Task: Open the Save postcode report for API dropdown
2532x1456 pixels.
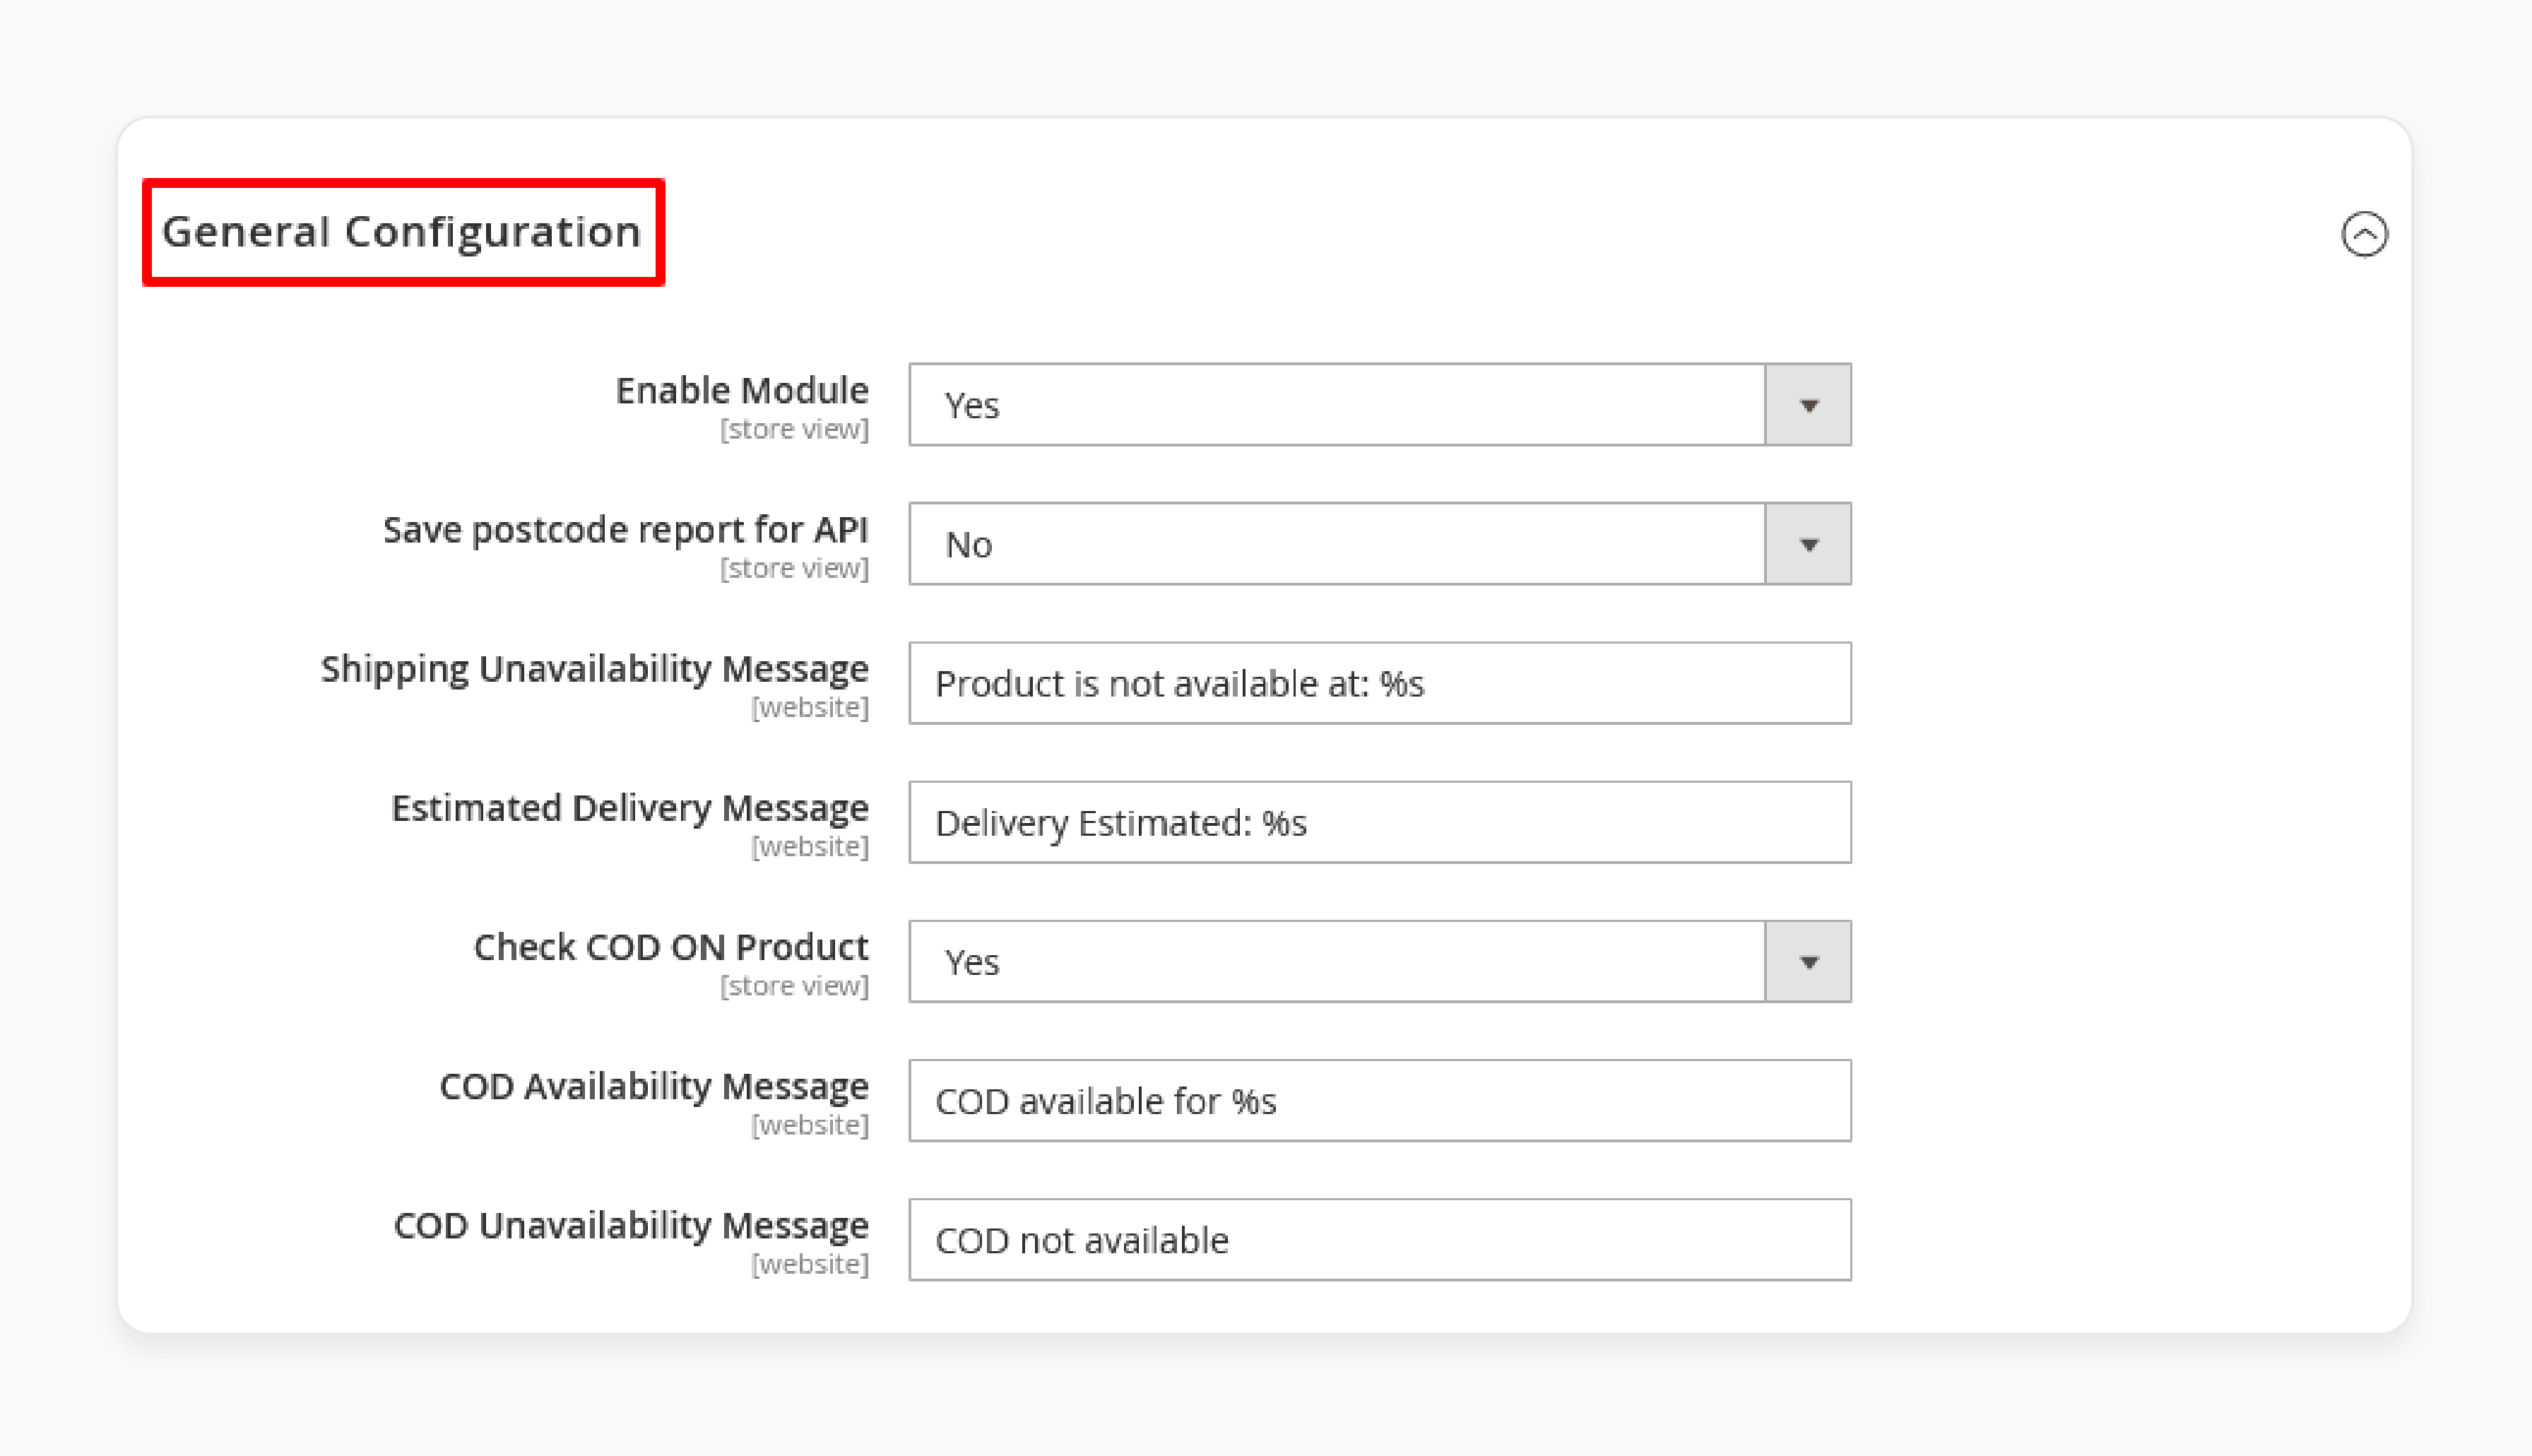Action: (x=1380, y=544)
